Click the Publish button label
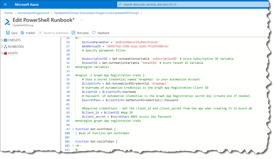 (x=30, y=33)
